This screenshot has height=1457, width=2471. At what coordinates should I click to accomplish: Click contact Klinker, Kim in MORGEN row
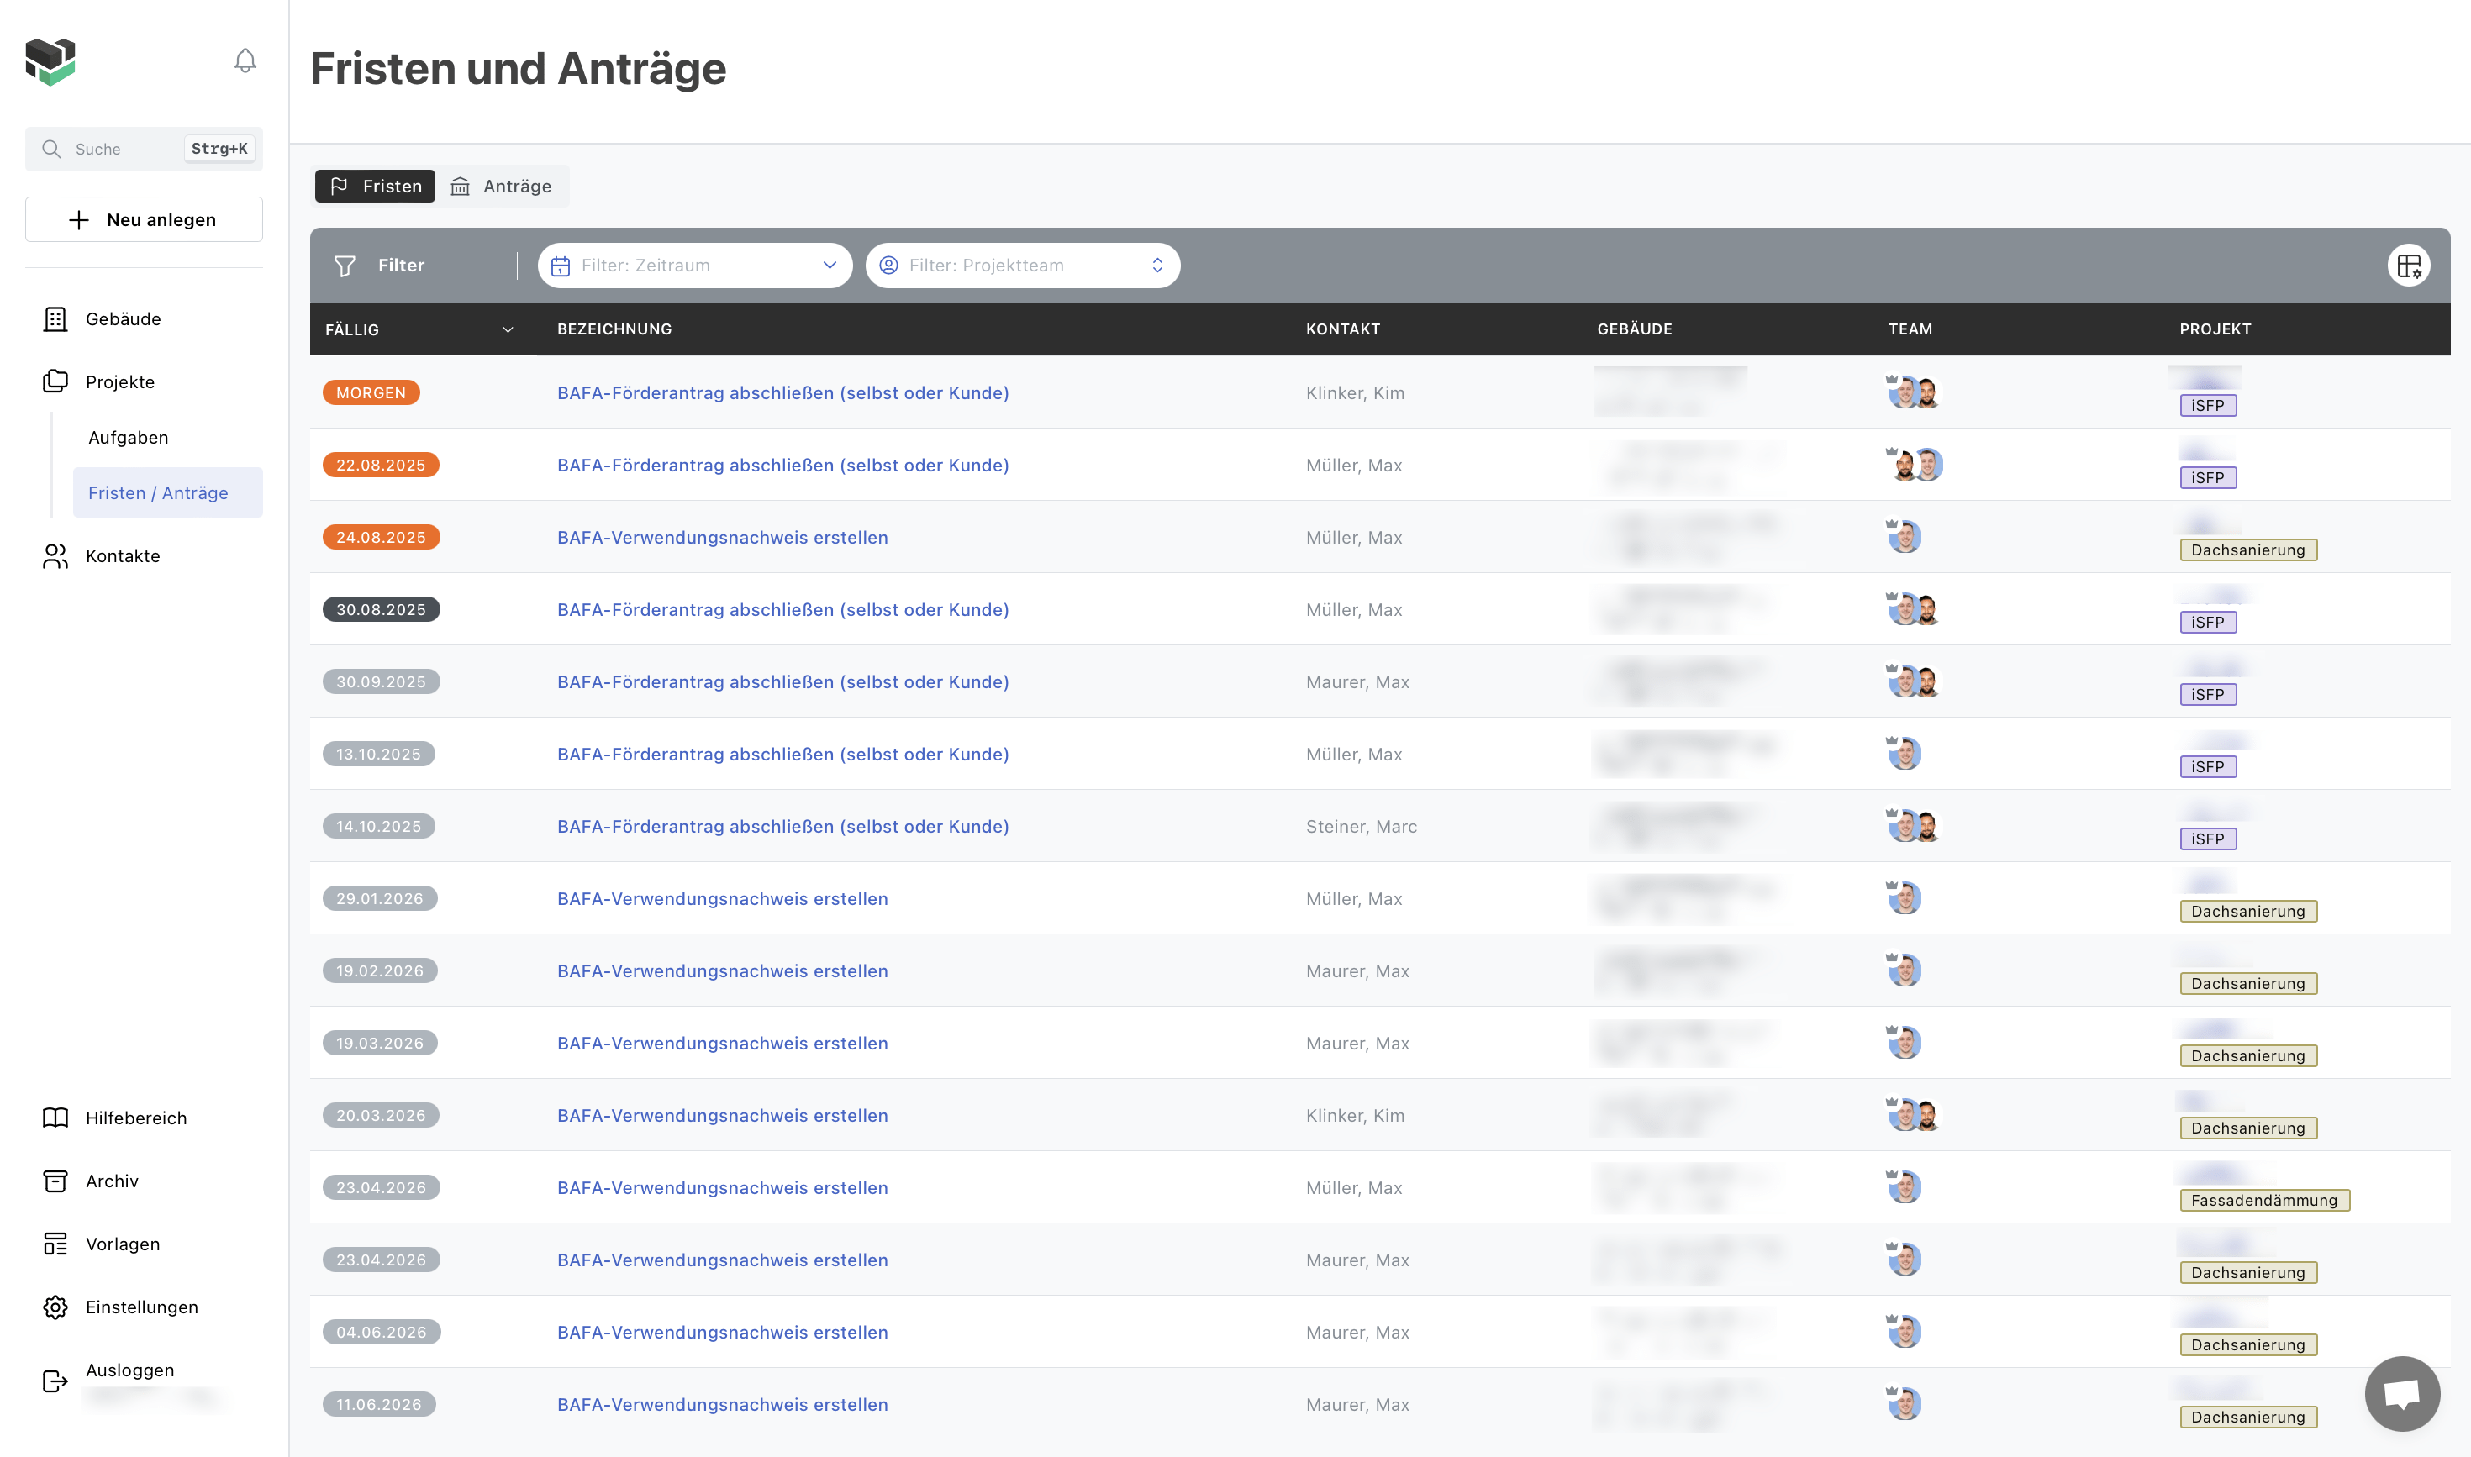click(x=1354, y=392)
